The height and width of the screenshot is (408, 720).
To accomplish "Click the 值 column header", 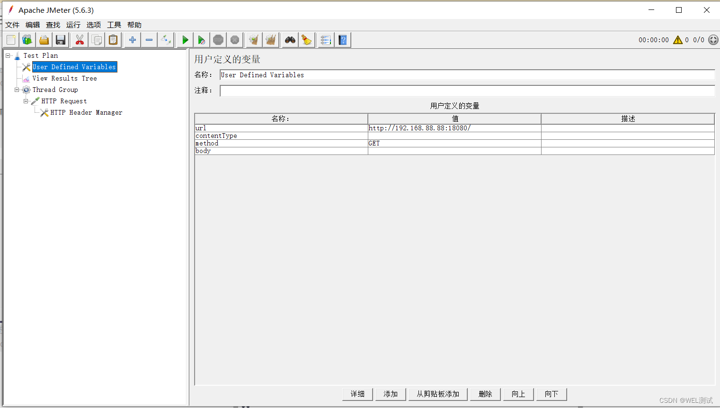I will point(454,118).
